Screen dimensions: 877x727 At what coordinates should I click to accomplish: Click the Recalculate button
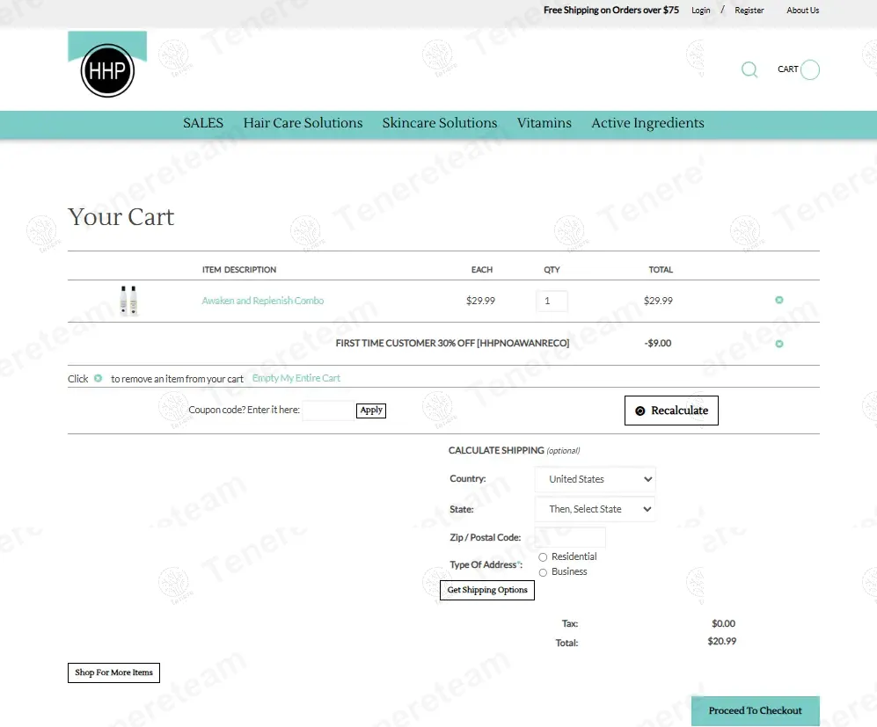click(671, 411)
